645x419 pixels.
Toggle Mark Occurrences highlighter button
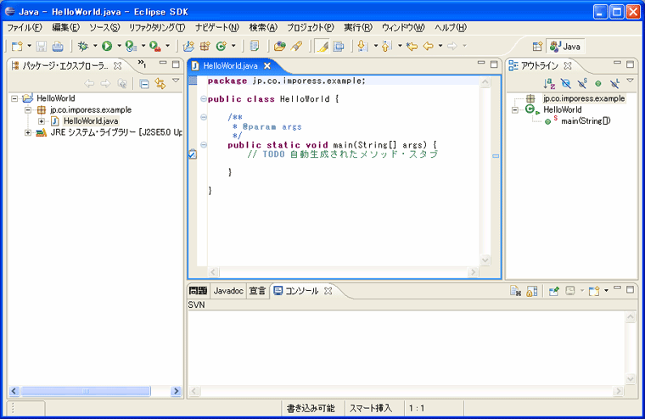pyautogui.click(x=322, y=46)
